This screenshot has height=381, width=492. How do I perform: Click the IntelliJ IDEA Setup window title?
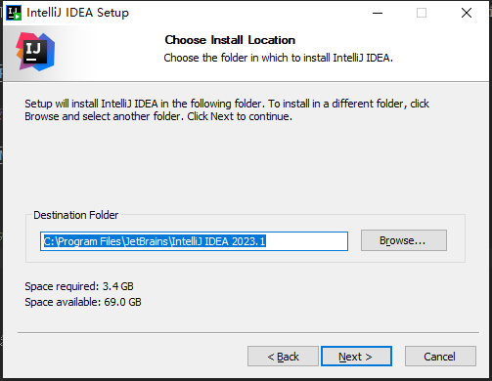tap(77, 13)
